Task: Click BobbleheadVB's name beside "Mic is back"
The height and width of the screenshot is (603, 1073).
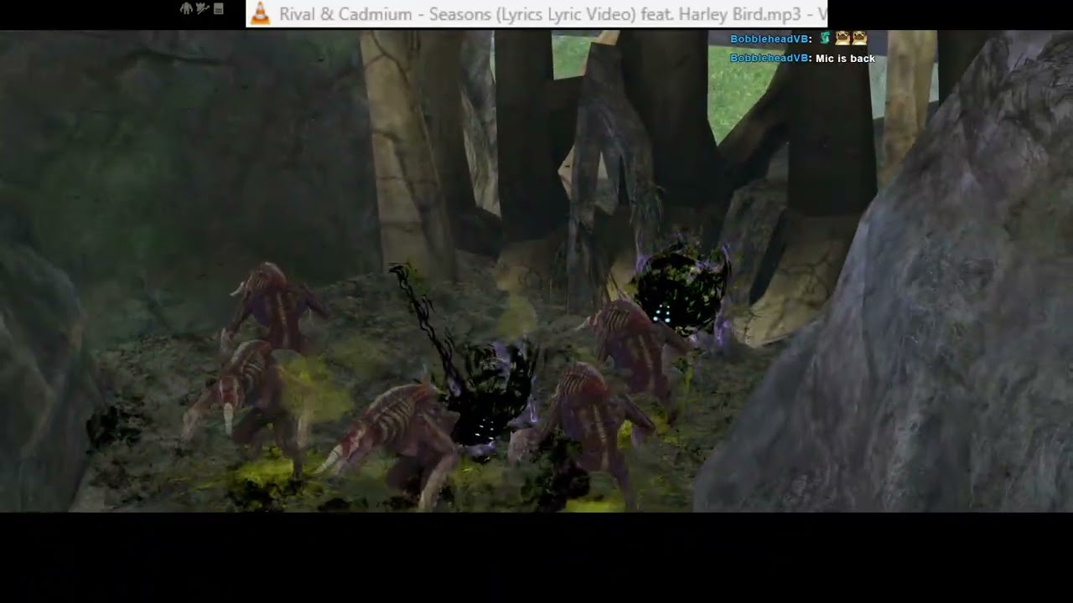Action: pos(769,59)
